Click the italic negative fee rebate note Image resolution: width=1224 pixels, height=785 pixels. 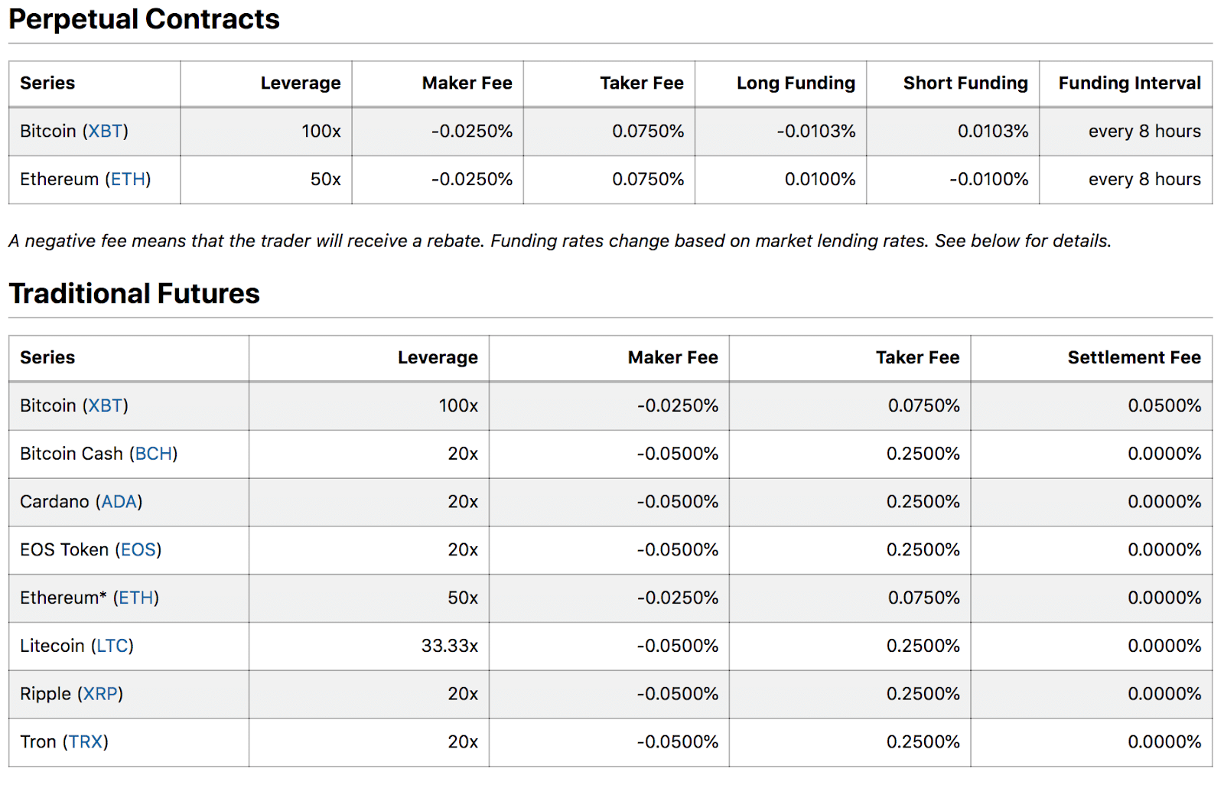pos(559,242)
